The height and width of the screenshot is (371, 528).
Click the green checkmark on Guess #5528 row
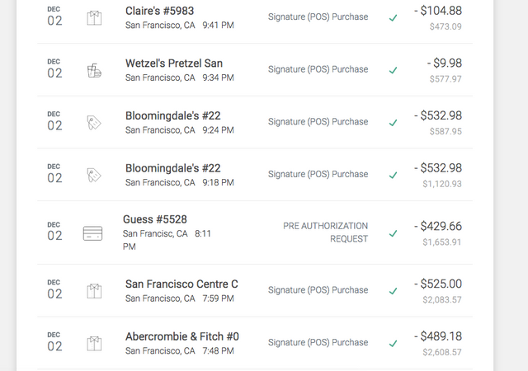(x=393, y=233)
